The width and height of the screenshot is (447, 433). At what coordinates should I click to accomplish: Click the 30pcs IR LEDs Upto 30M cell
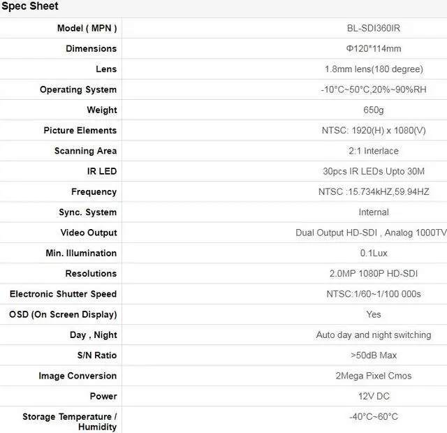point(374,171)
